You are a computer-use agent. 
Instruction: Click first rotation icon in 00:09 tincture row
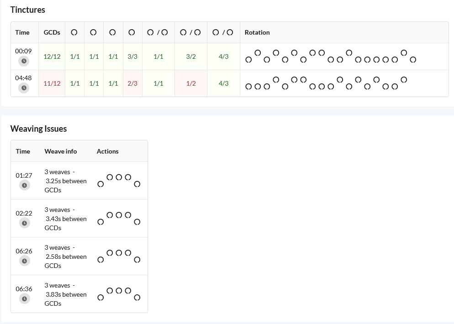pos(248,60)
